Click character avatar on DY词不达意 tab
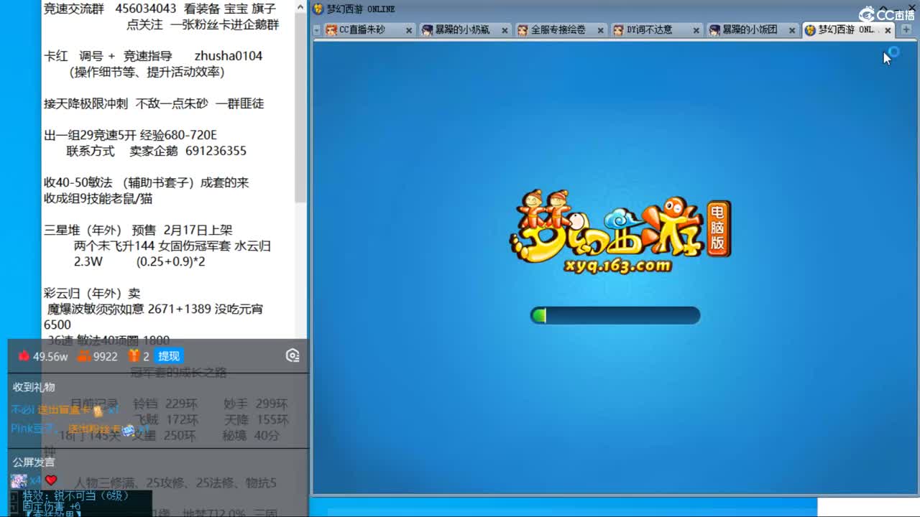 pos(618,30)
